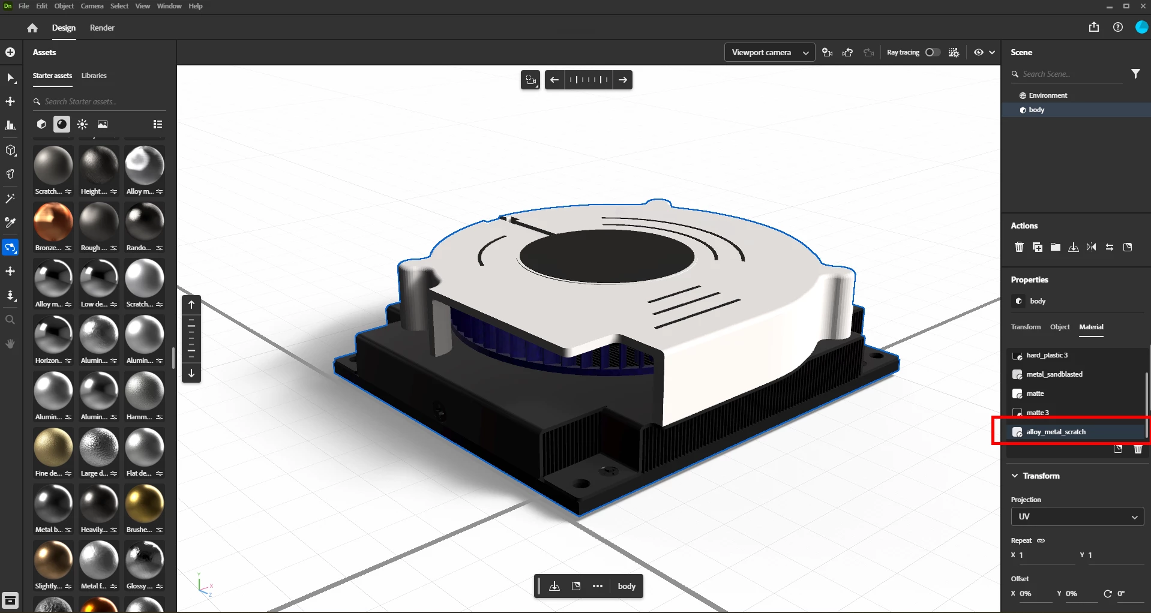This screenshot has height=613, width=1151.
Task: Click the viewport vertical slider up arrow
Action: click(191, 305)
